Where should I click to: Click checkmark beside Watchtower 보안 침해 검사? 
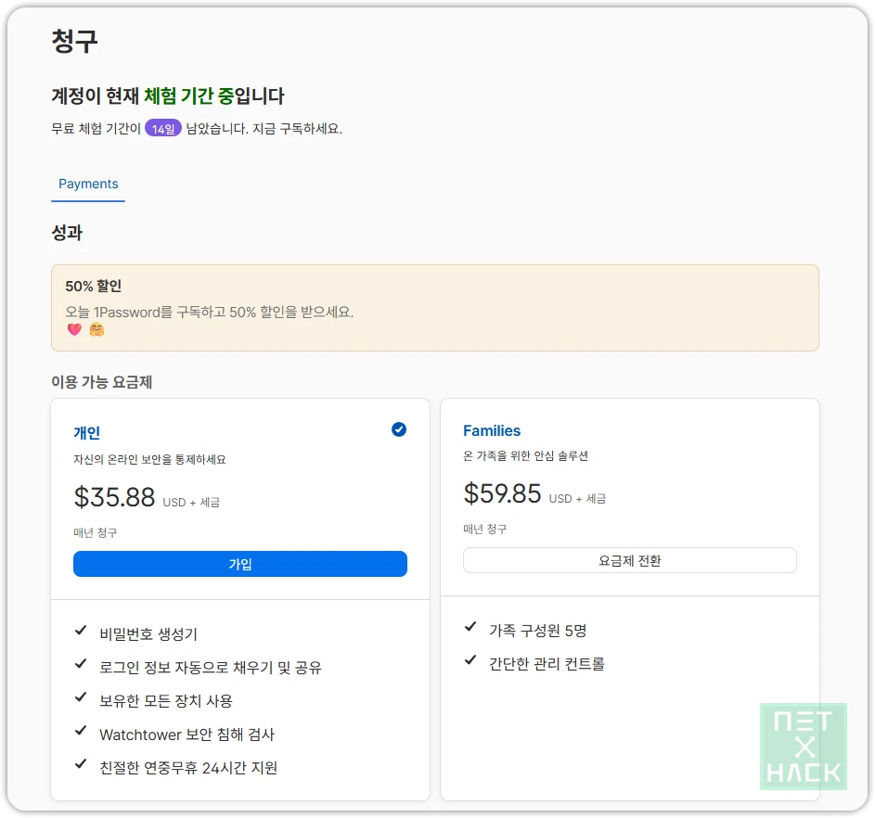pos(81,731)
